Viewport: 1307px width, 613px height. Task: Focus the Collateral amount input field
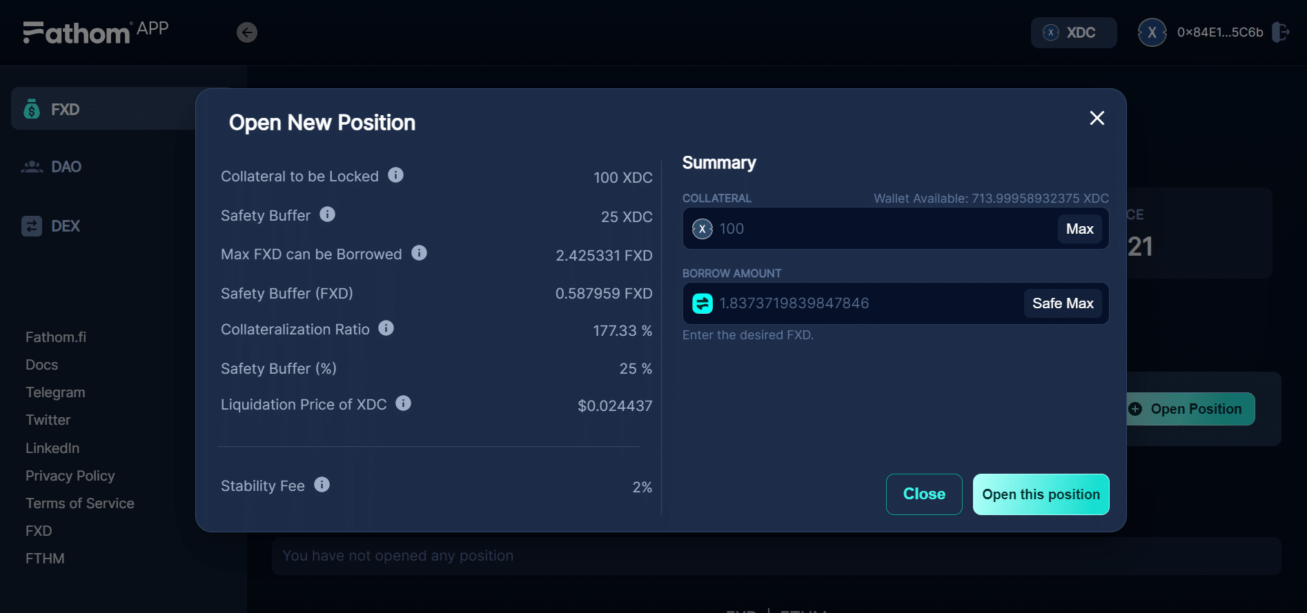tap(883, 229)
